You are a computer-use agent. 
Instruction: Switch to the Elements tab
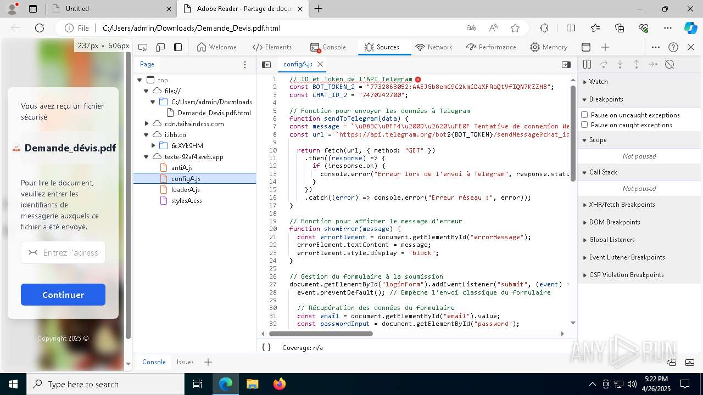pyautogui.click(x=272, y=47)
